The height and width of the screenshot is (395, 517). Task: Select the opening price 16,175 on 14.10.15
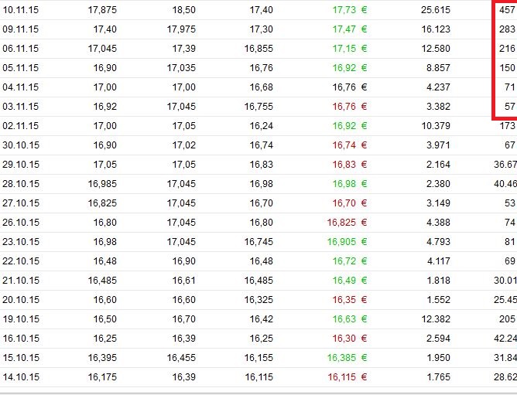102,376
